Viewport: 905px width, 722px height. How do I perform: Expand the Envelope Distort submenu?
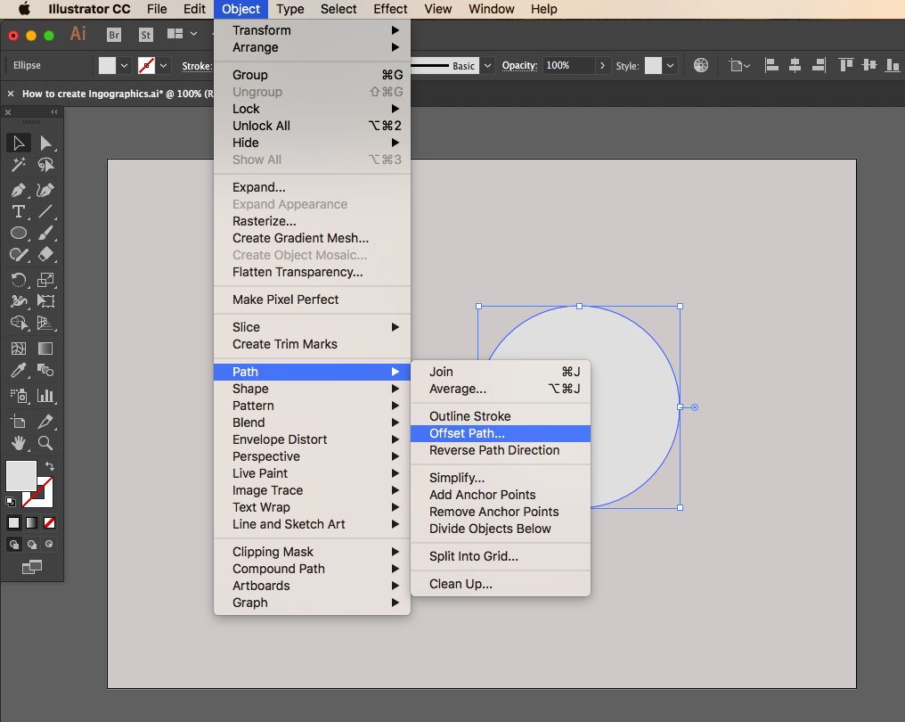point(312,439)
